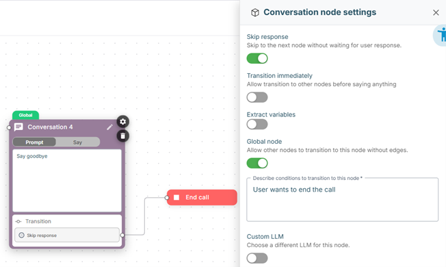
Task: Close the Conversation node settings panel
Action: pyautogui.click(x=436, y=12)
